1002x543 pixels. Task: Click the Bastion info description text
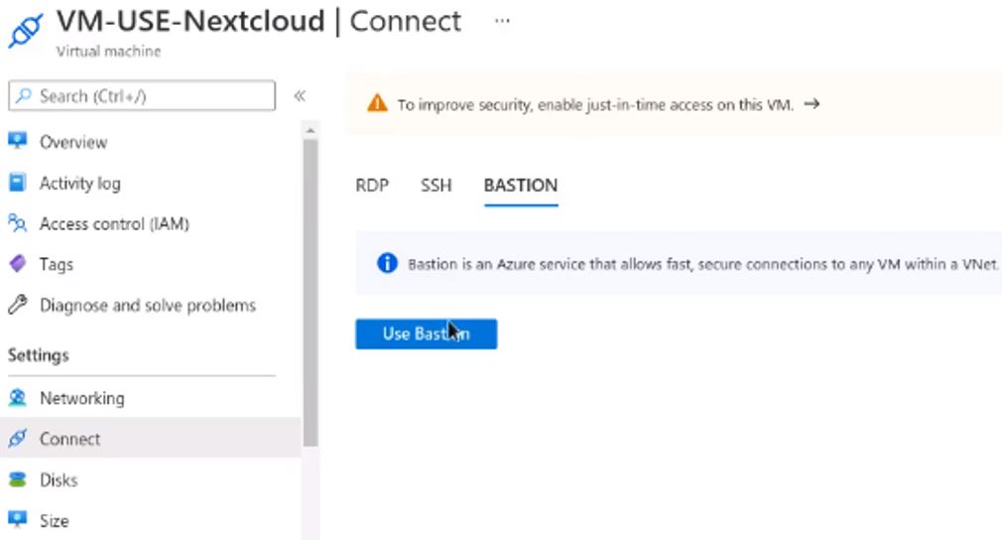[703, 264]
